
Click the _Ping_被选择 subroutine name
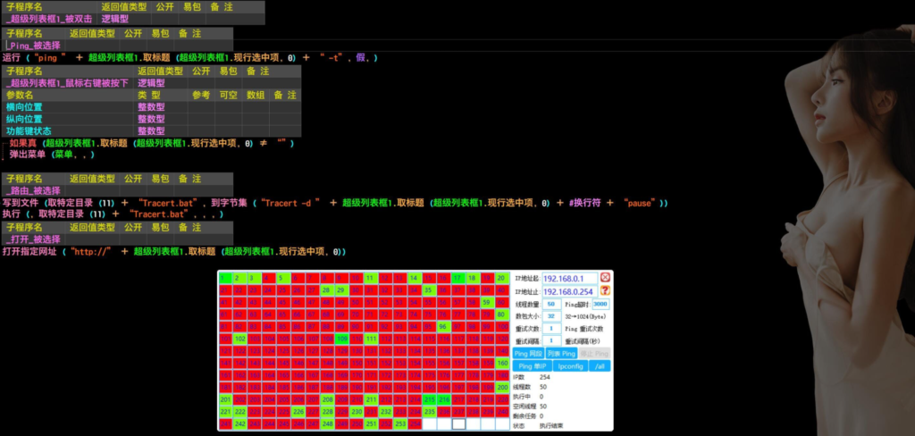tap(34, 45)
